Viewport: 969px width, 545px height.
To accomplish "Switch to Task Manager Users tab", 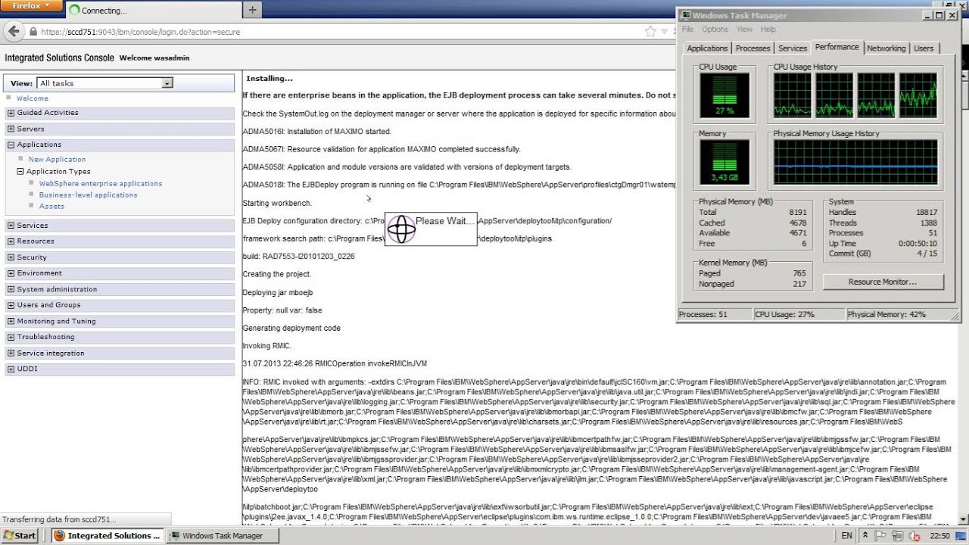I will point(924,48).
